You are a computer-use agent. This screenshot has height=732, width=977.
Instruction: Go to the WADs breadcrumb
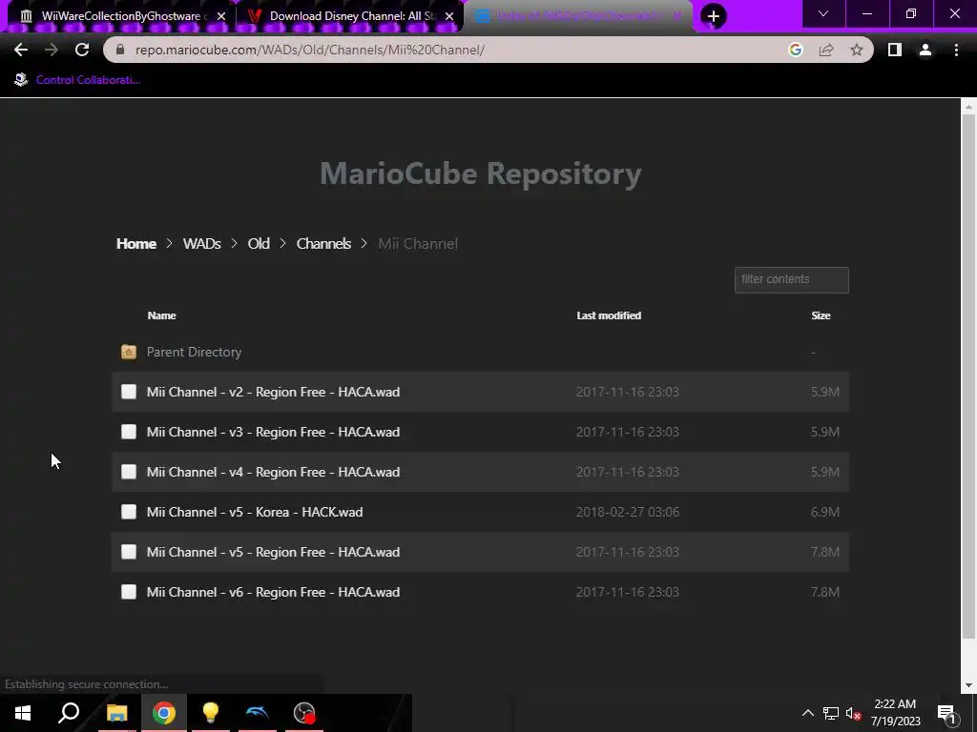[202, 243]
